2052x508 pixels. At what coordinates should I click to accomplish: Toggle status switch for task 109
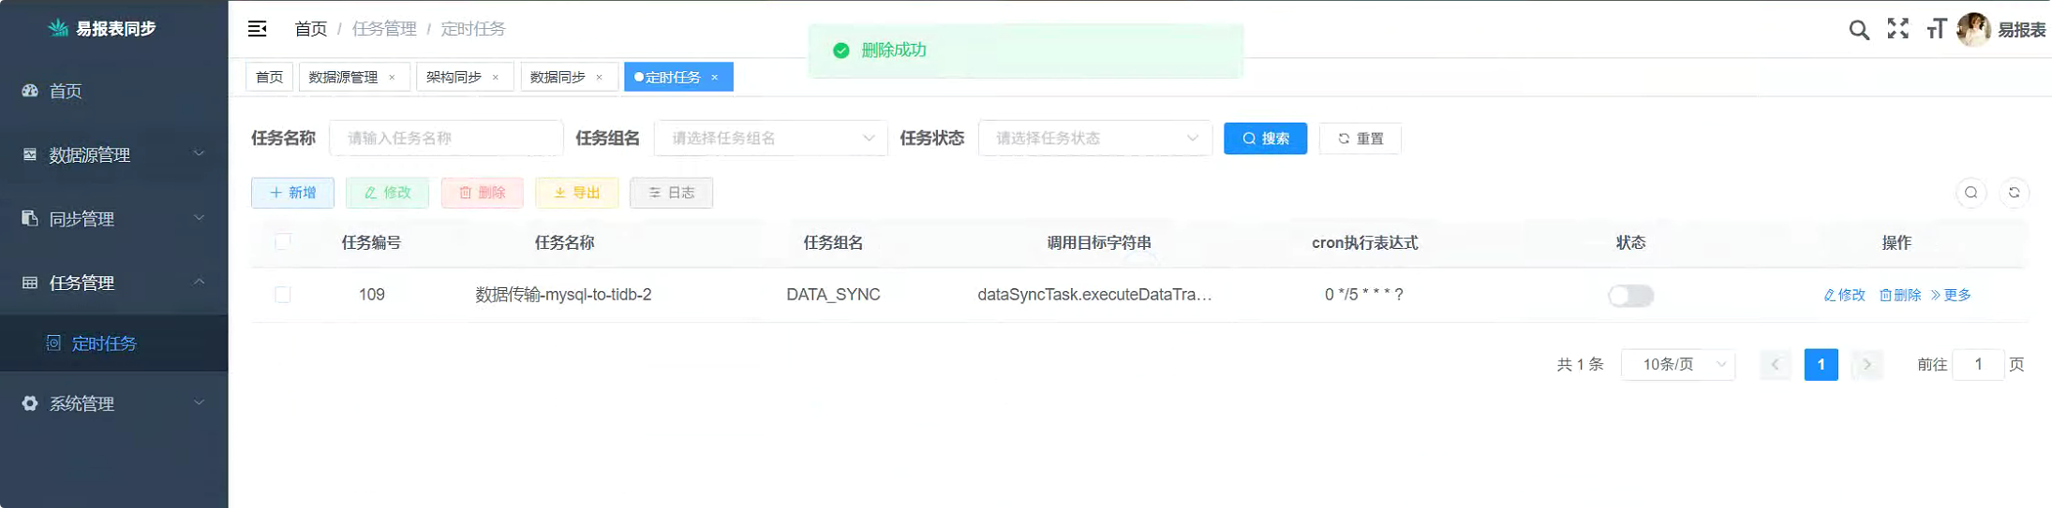click(1630, 296)
